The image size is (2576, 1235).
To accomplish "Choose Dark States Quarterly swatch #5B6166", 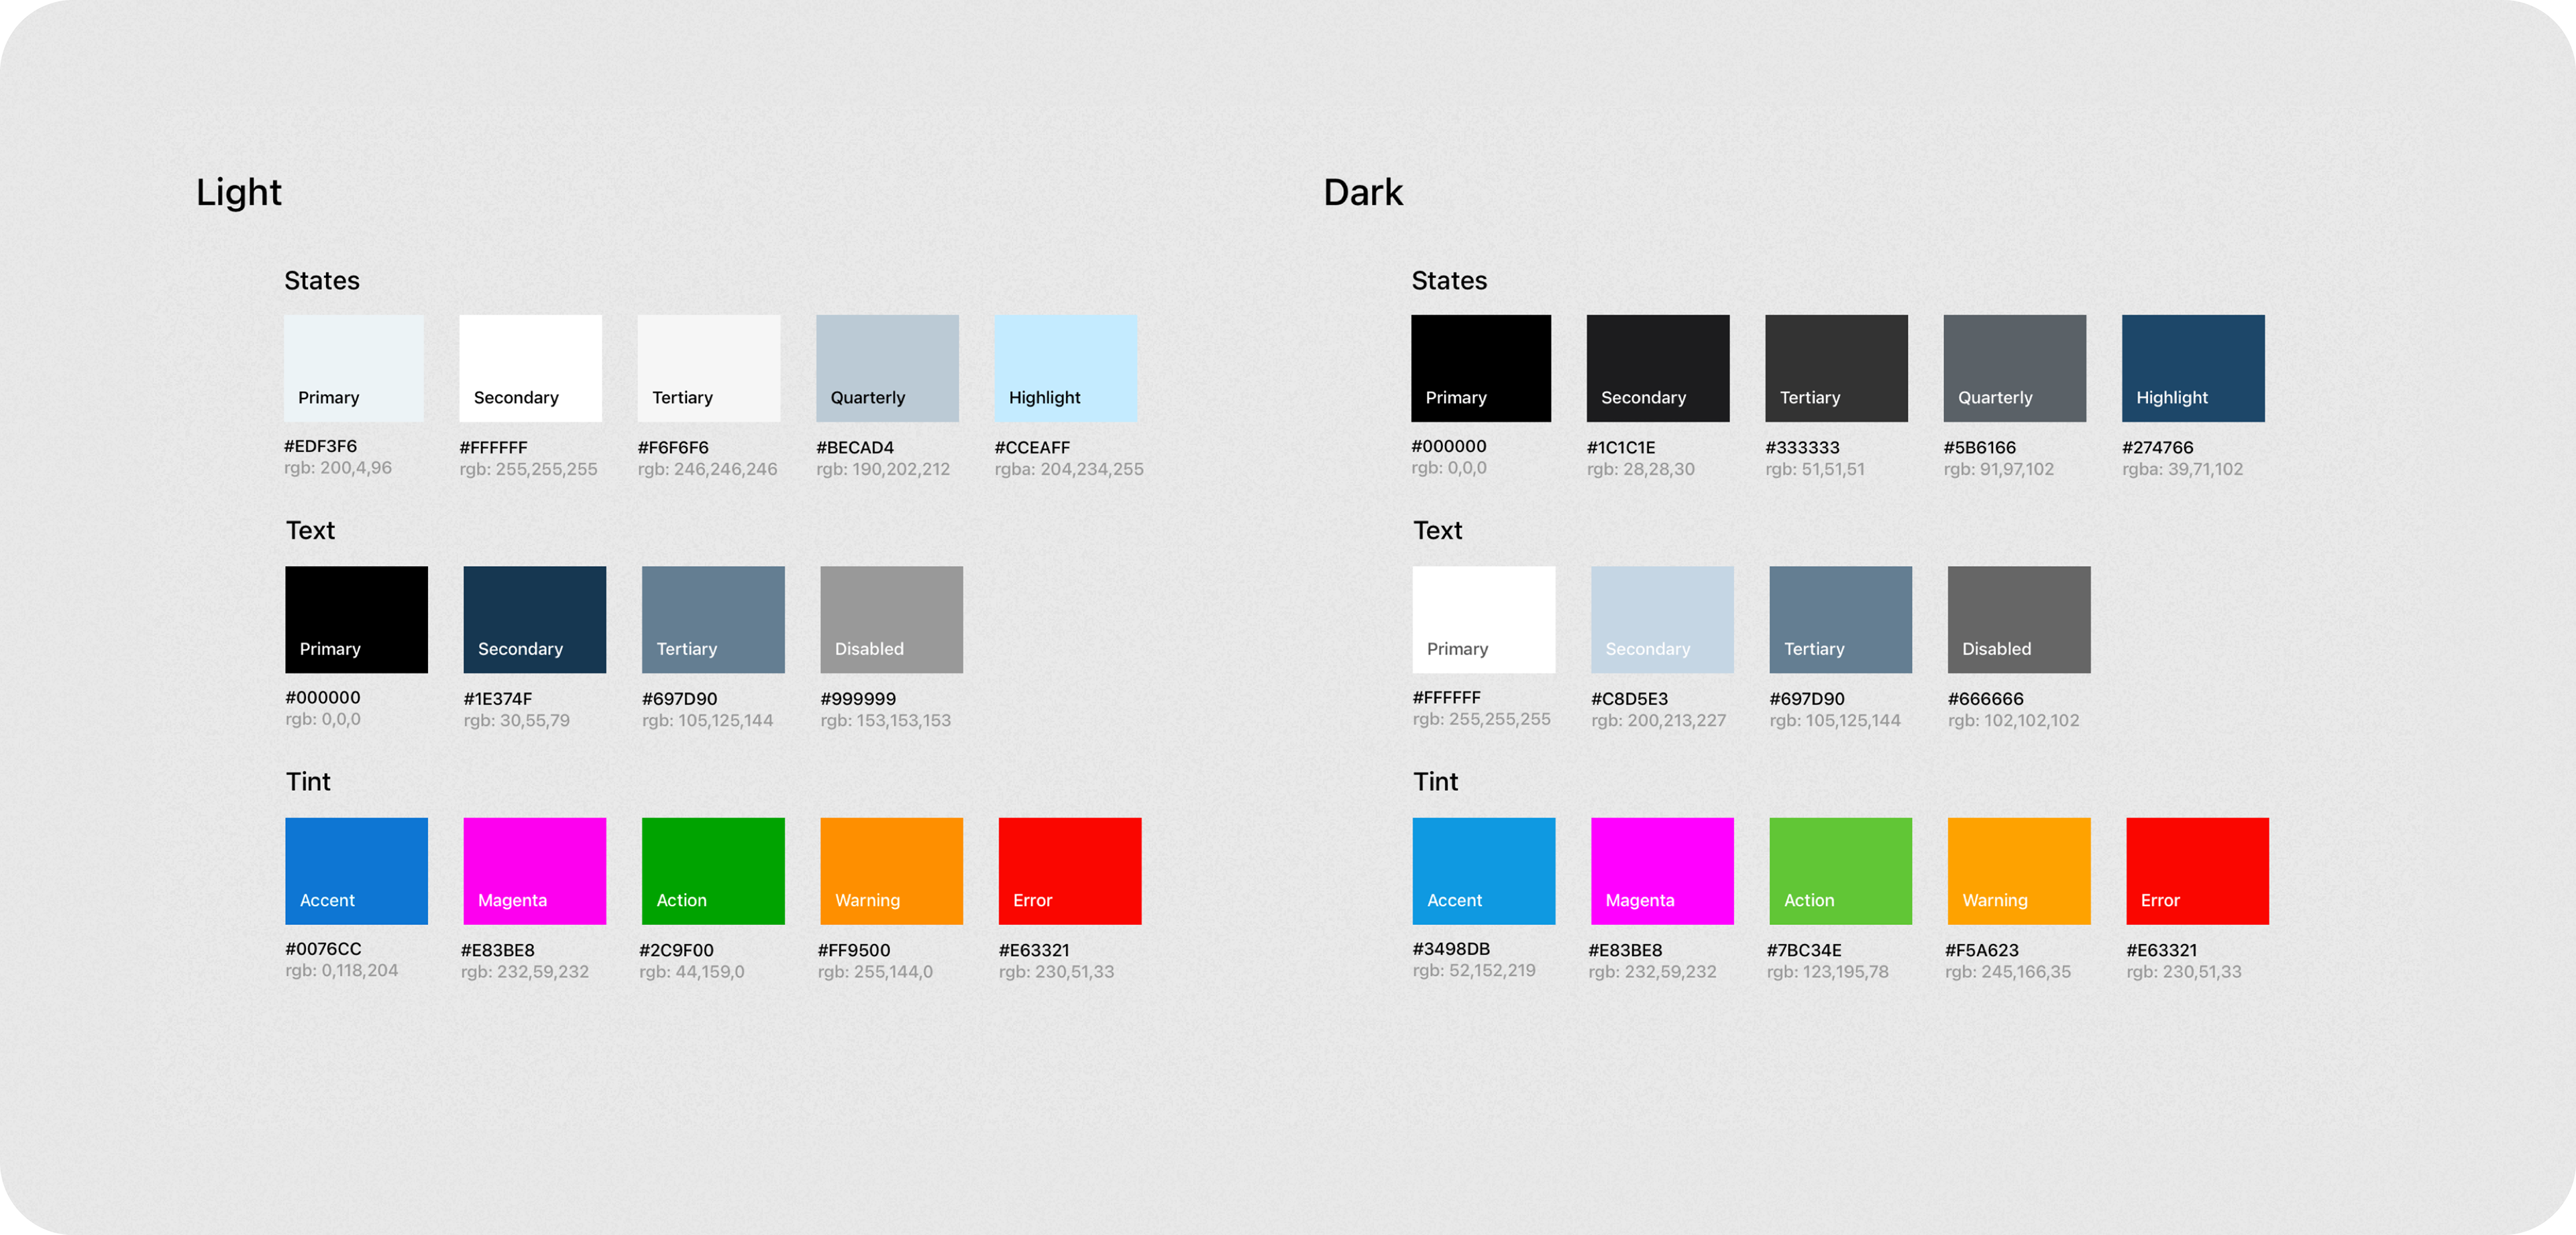I will pyautogui.click(x=2015, y=368).
